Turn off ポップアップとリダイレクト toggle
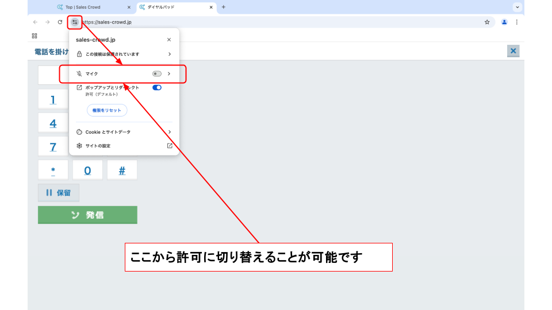The image size is (552, 310). pyautogui.click(x=157, y=88)
